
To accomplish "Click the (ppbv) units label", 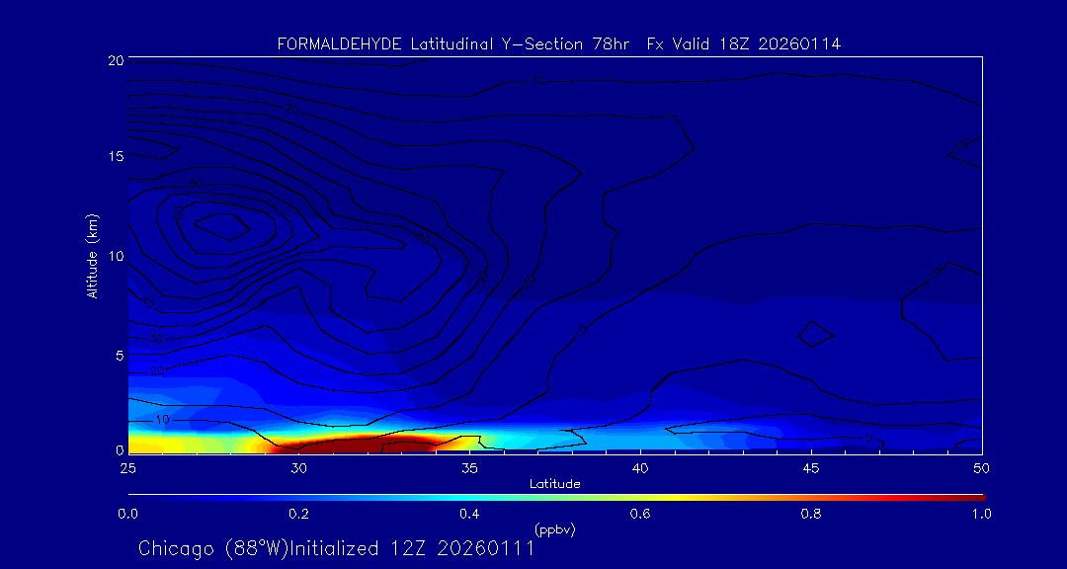I will point(554,529).
